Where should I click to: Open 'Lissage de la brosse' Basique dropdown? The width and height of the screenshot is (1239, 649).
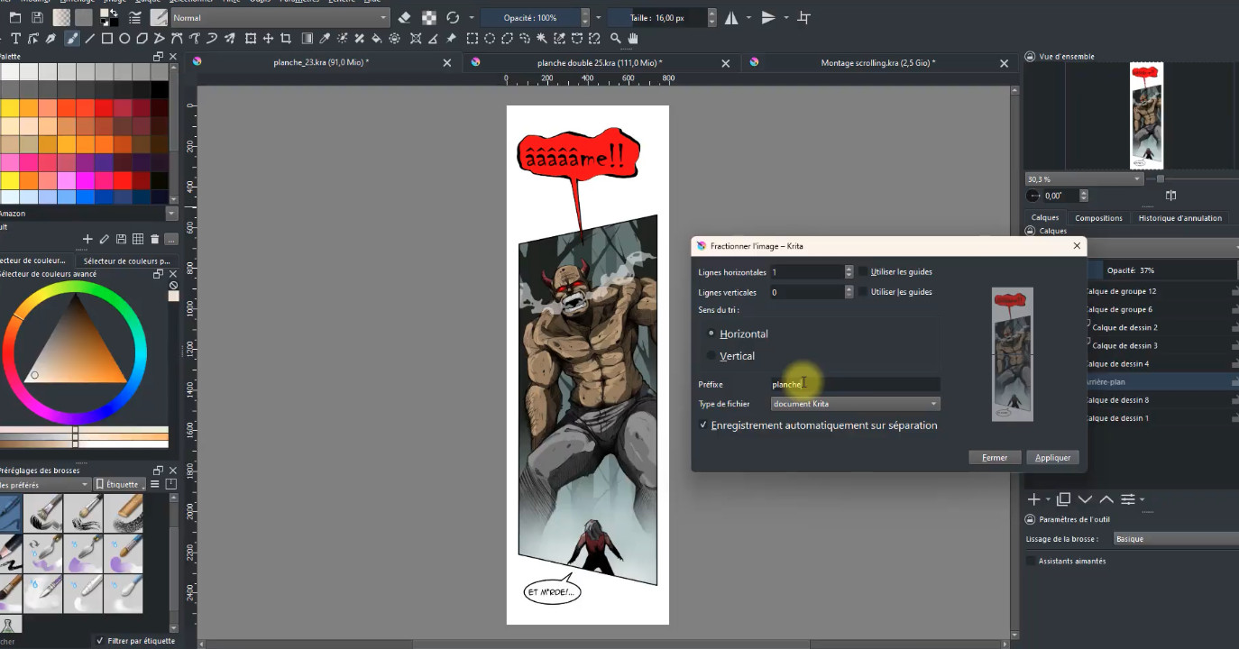[x=1176, y=539]
